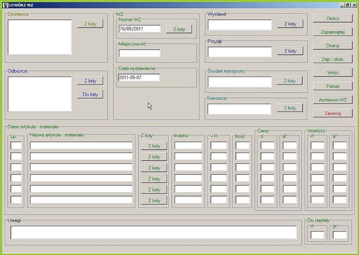This screenshot has height=255, width=359.
Task: Click the second Nazwa artykułu - materiału field
Action: [81, 156]
